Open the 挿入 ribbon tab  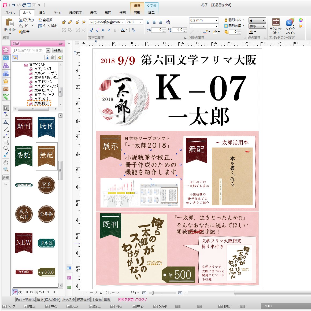click(x=42, y=13)
